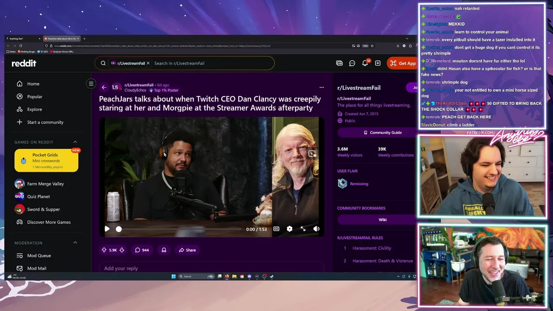Toggle video closed captions
Screen dimensions: 553x311
coord(276,229)
